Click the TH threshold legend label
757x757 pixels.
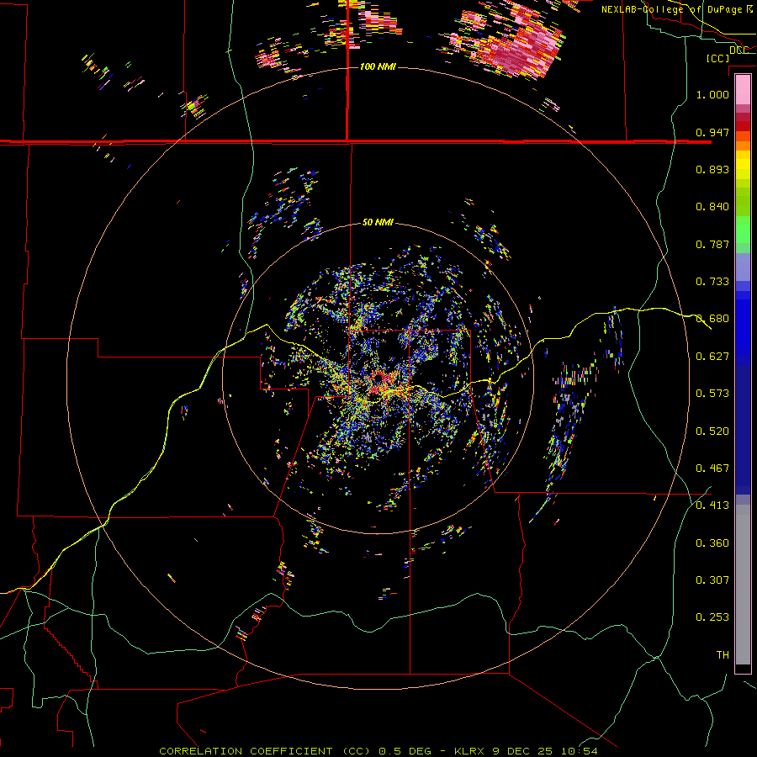coord(723,655)
